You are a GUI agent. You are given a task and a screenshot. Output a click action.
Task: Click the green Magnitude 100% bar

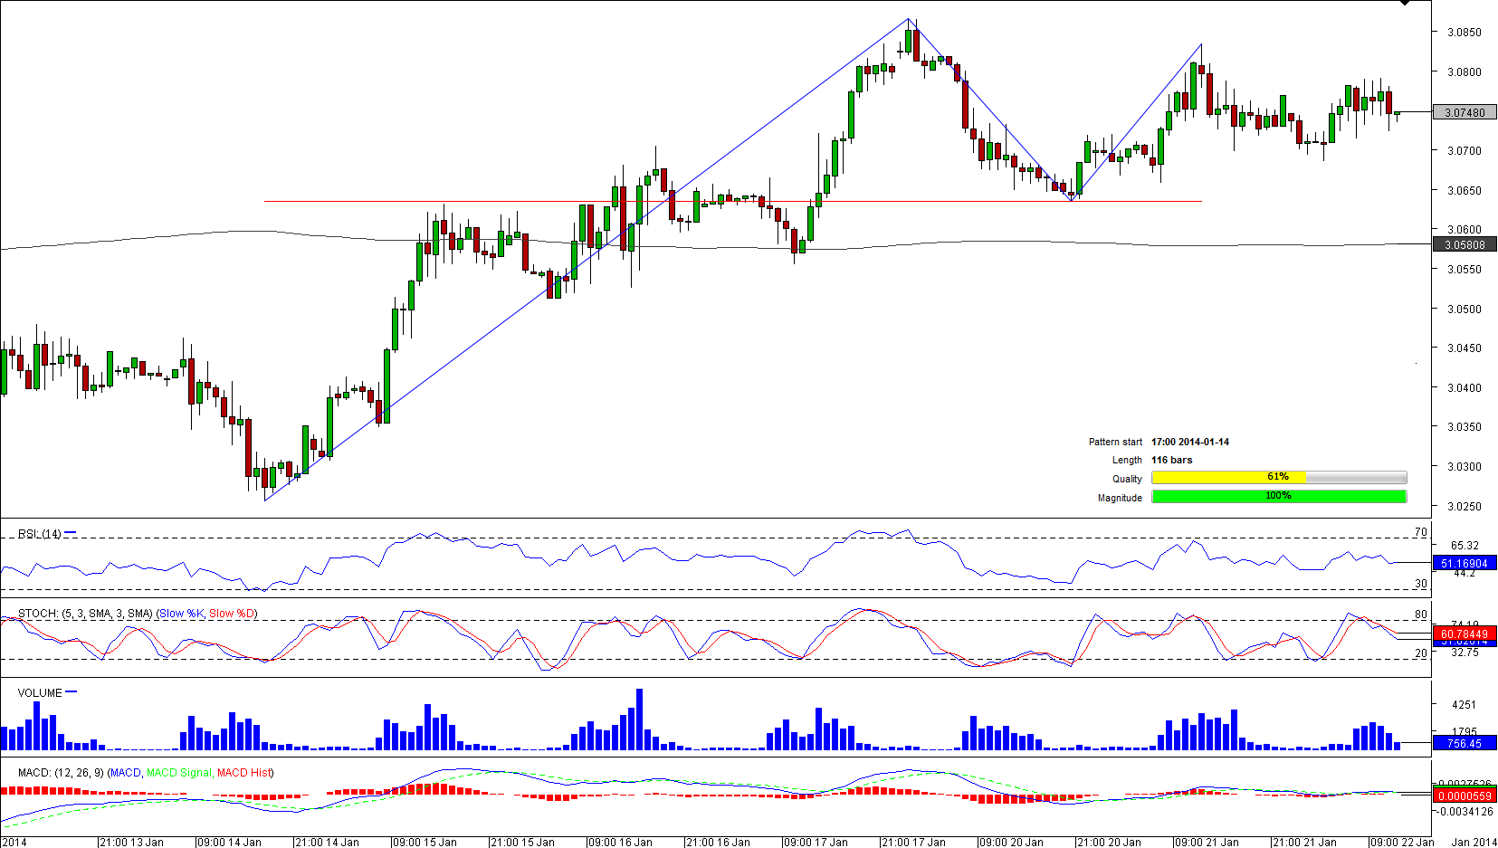1278,497
